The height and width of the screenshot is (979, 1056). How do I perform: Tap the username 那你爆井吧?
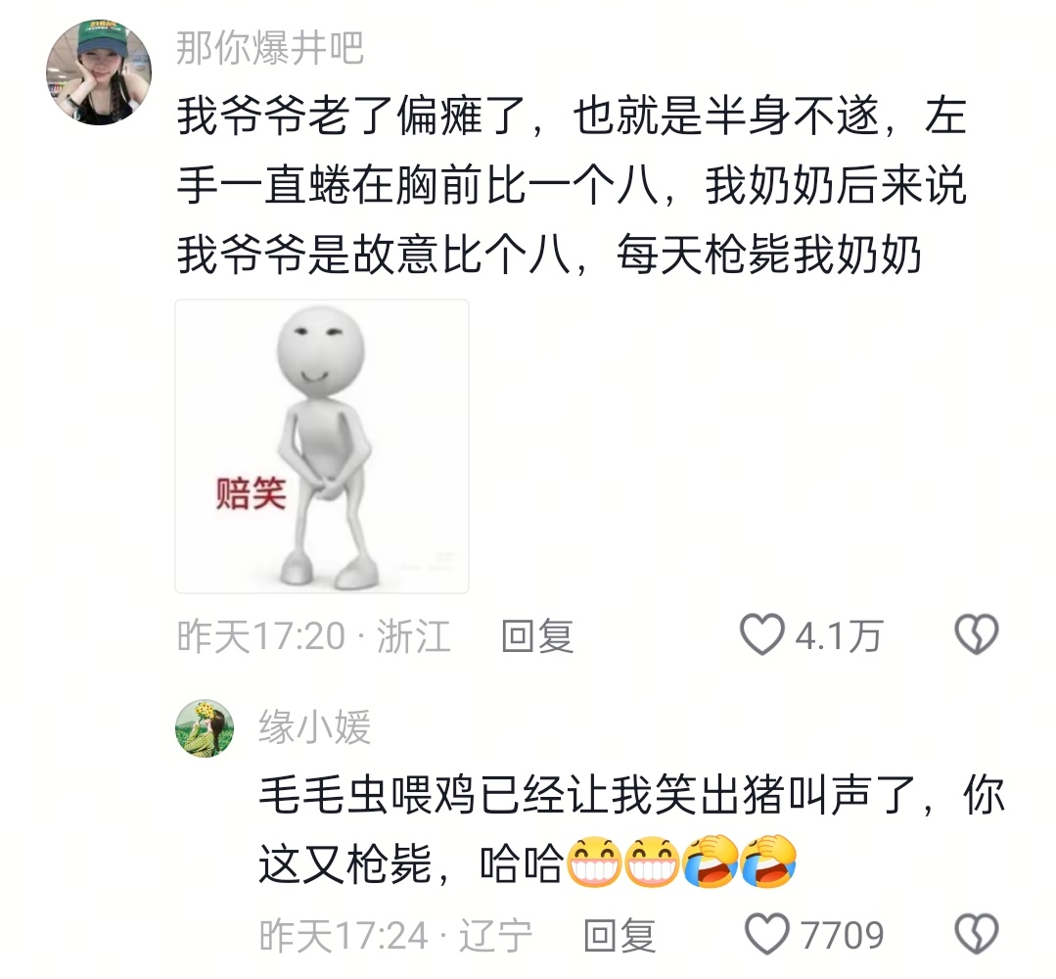270,49
